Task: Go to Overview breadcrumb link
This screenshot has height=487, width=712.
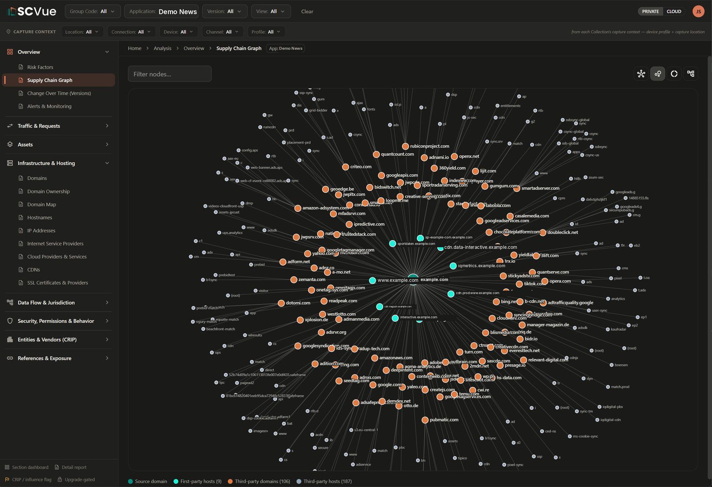Action: 194,48
